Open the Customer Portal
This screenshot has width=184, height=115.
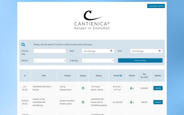(156, 6)
